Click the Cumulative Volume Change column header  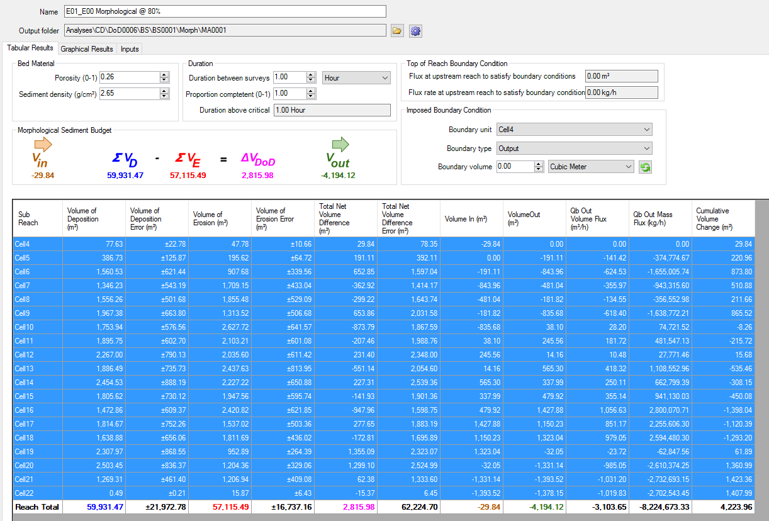click(724, 219)
